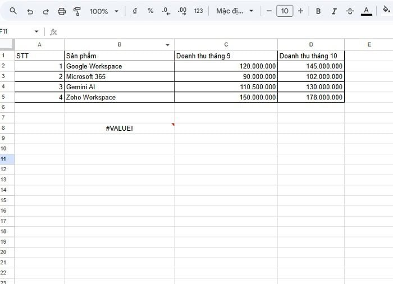Screen dimensions: 393x284
Task: Format as percent
Action: (x=150, y=11)
